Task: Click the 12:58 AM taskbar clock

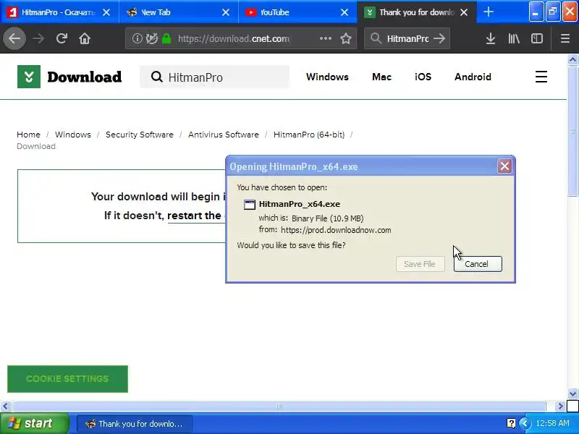Action: click(x=552, y=423)
